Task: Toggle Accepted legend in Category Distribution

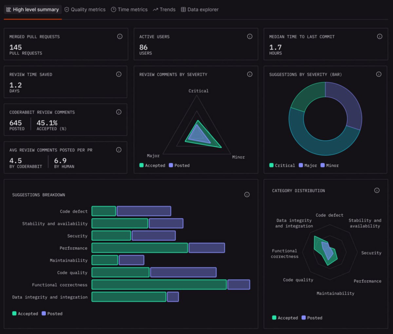Action: (x=285, y=318)
